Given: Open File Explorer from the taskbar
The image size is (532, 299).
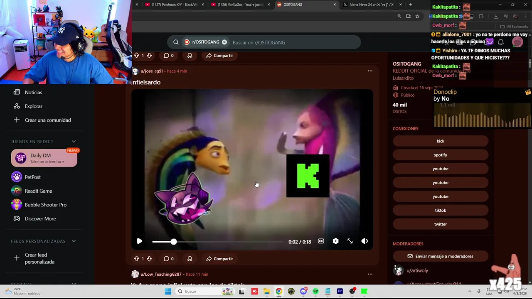Looking at the screenshot, I should click(x=266, y=292).
